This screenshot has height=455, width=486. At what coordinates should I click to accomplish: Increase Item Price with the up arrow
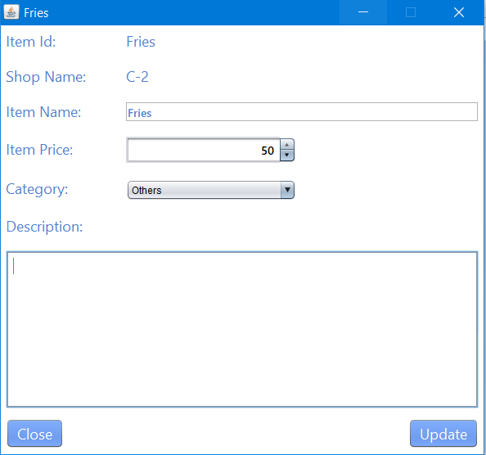click(287, 145)
